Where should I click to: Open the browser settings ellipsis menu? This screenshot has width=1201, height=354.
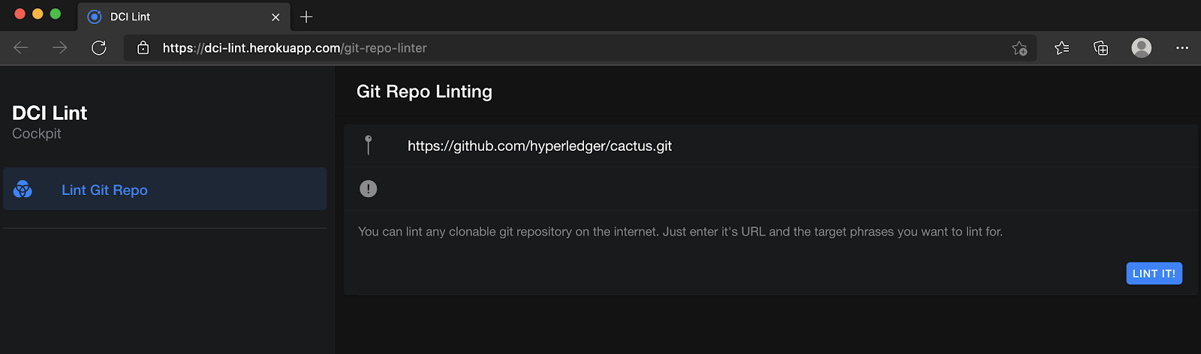[x=1182, y=48]
